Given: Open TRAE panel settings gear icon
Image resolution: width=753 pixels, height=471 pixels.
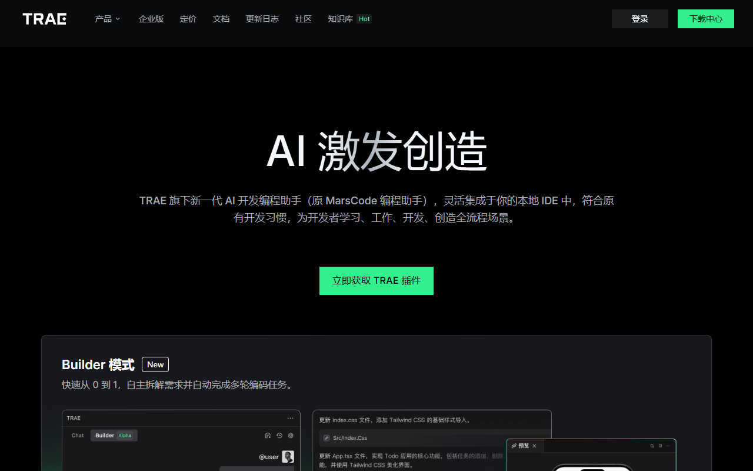Looking at the screenshot, I should 291,436.
